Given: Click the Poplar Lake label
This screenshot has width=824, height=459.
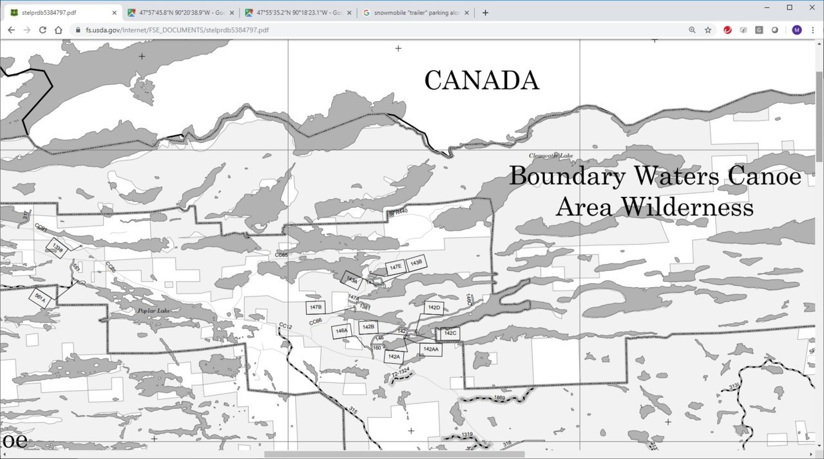Looking at the screenshot, I should (153, 311).
